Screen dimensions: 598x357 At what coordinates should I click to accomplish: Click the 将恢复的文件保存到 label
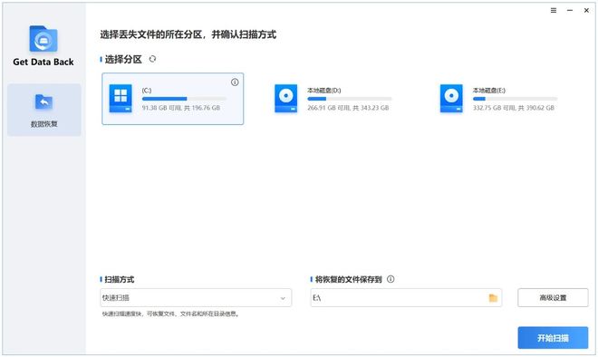coord(349,280)
